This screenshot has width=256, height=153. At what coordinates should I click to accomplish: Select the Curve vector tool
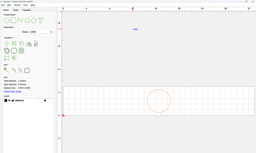click(27, 20)
